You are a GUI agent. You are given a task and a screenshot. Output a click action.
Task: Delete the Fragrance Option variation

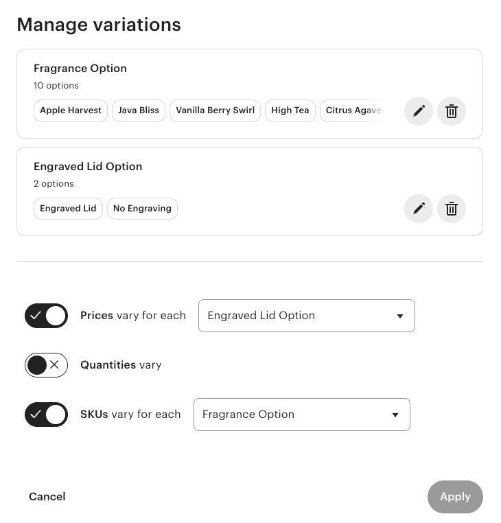[x=452, y=111]
